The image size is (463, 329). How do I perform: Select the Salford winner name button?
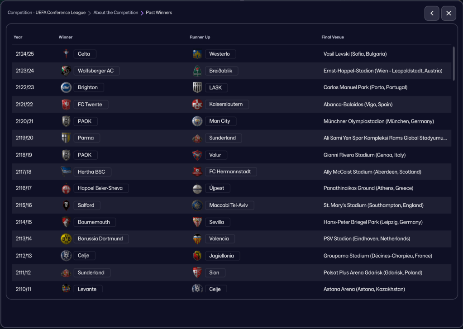(86, 205)
